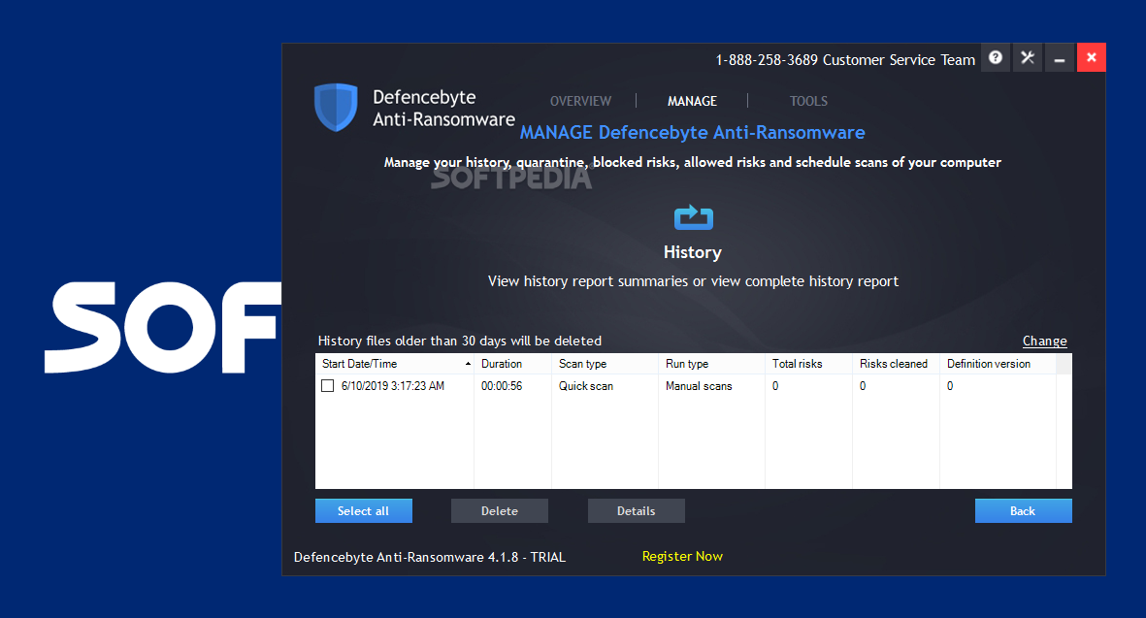Click the History arrow icon
The width and height of the screenshot is (1146, 618).
click(x=693, y=217)
